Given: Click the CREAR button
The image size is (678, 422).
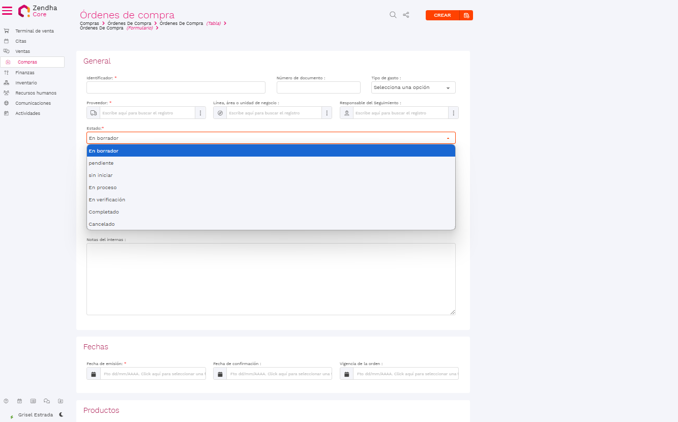Looking at the screenshot, I should pyautogui.click(x=442, y=15).
